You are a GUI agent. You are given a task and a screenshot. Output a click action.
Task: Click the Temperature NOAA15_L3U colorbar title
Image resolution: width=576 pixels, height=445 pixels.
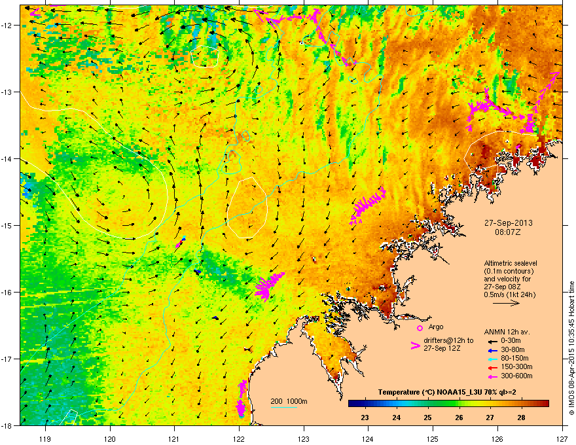(447, 392)
